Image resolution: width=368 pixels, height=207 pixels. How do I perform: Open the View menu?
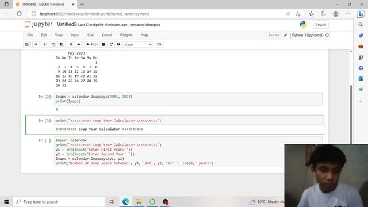[59, 35]
